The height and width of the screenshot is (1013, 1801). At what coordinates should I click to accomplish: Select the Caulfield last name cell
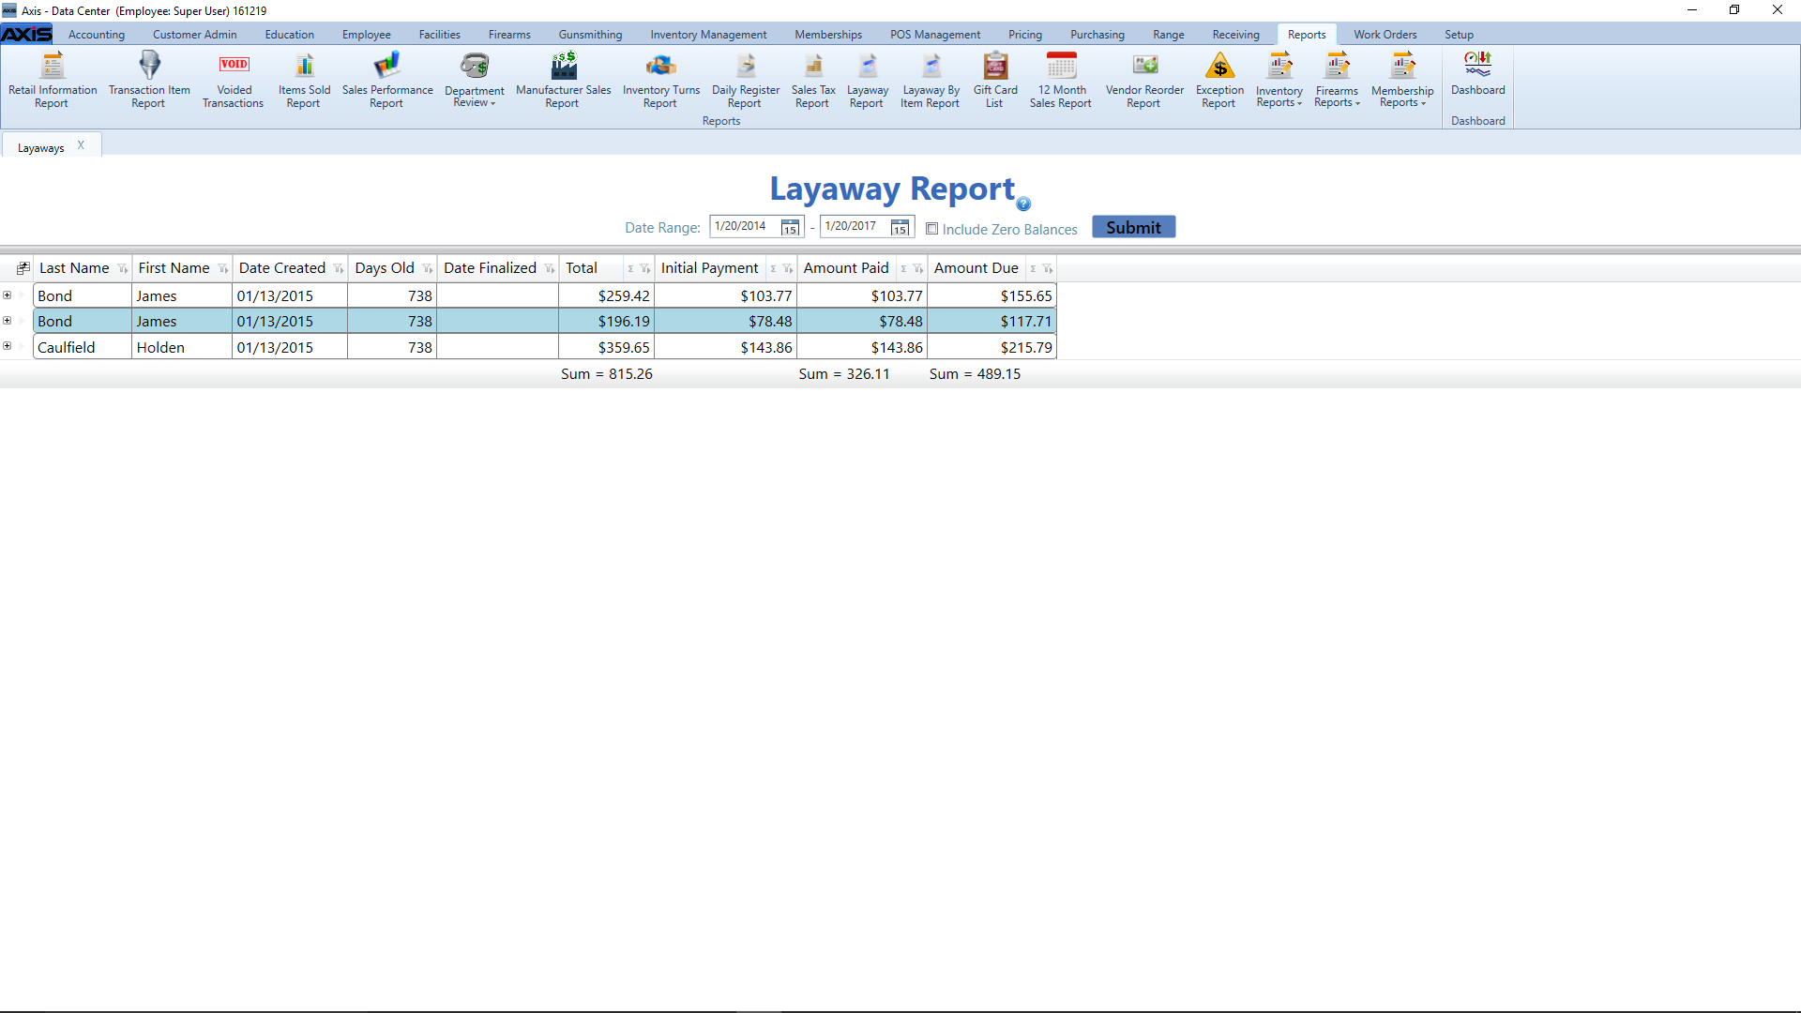coord(83,347)
